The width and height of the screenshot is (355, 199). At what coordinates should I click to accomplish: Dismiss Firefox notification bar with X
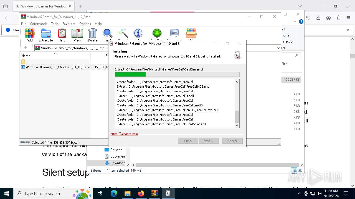pos(348,30)
